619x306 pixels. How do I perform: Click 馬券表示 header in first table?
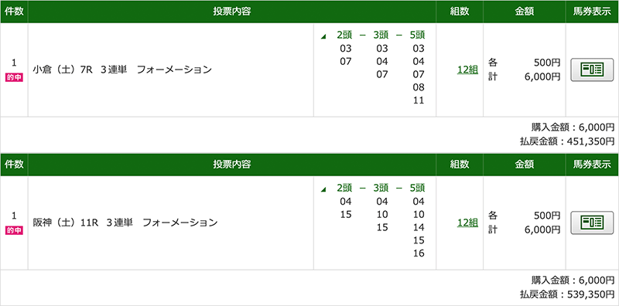(592, 12)
